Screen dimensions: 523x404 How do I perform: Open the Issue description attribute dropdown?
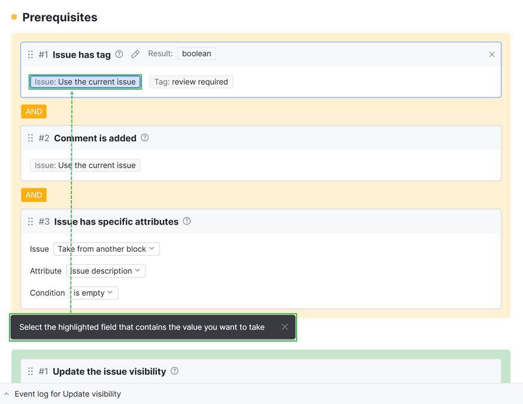pos(105,271)
